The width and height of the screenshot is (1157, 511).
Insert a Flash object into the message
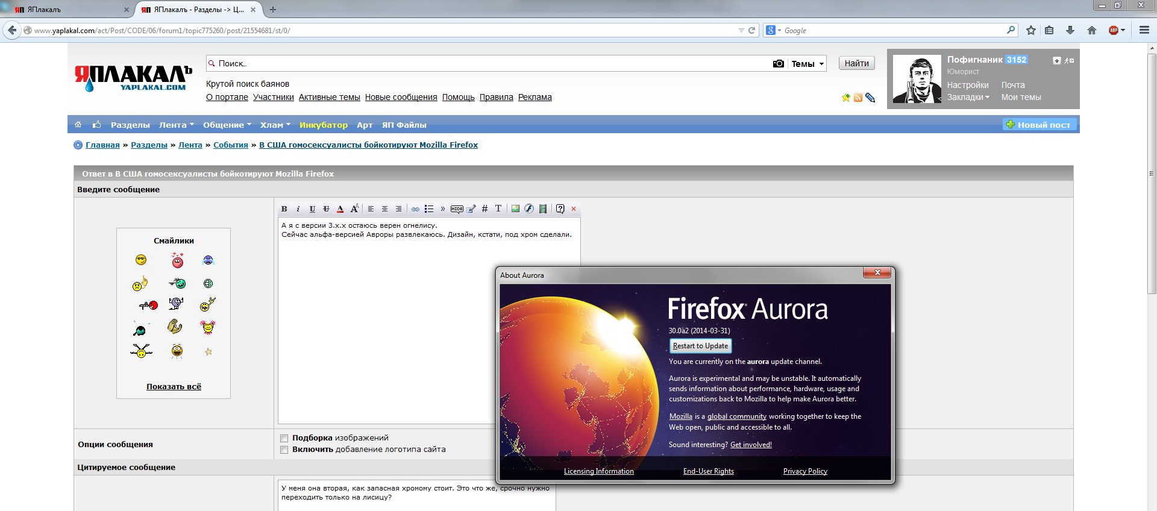click(x=529, y=209)
